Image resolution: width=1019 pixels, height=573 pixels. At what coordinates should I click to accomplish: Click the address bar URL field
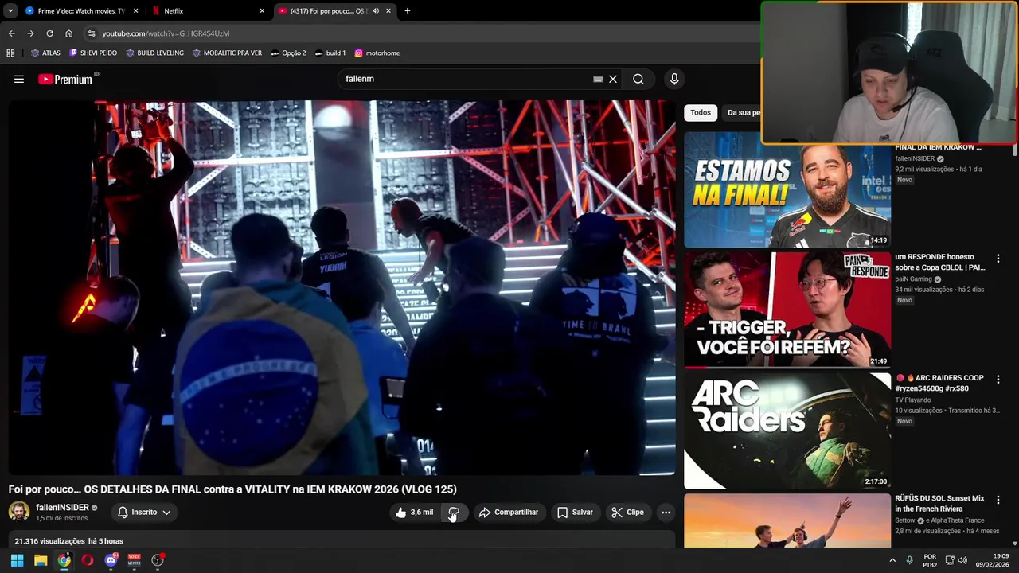(x=422, y=33)
